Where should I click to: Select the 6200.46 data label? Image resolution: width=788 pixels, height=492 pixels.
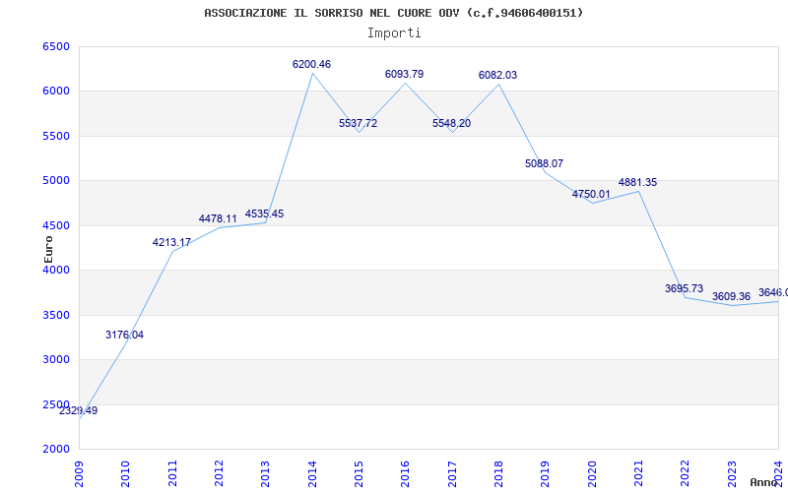pyautogui.click(x=311, y=64)
